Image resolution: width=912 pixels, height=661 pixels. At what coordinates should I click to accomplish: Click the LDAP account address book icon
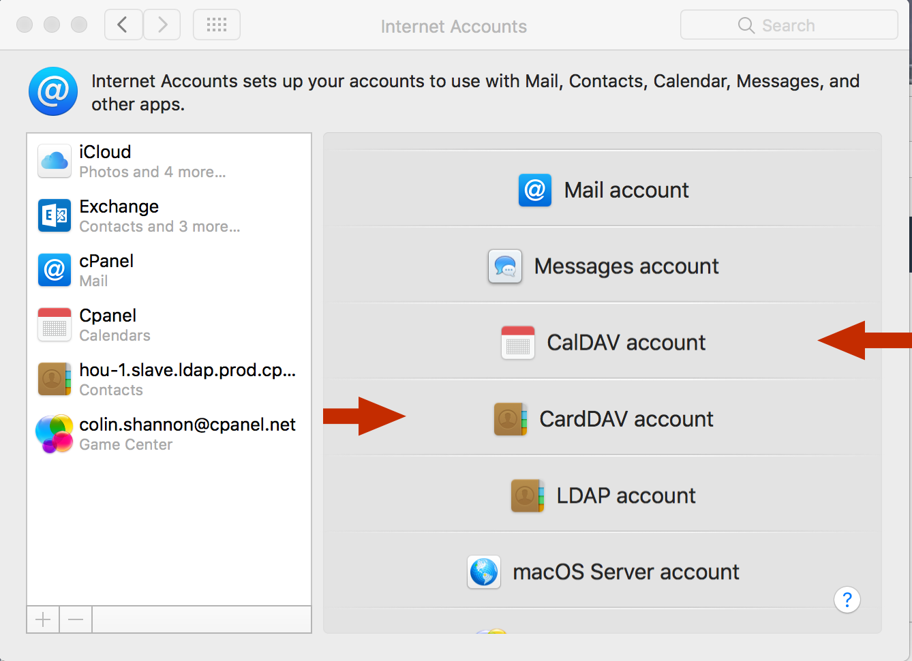528,495
